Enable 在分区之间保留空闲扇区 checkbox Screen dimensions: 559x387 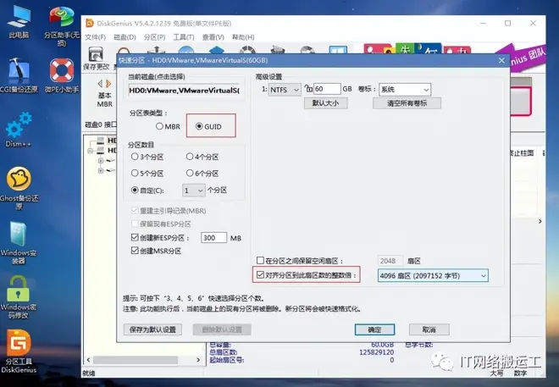[260, 261]
